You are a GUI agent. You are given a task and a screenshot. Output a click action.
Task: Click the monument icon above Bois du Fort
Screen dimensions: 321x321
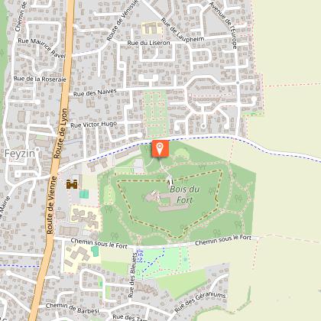[x=170, y=182]
